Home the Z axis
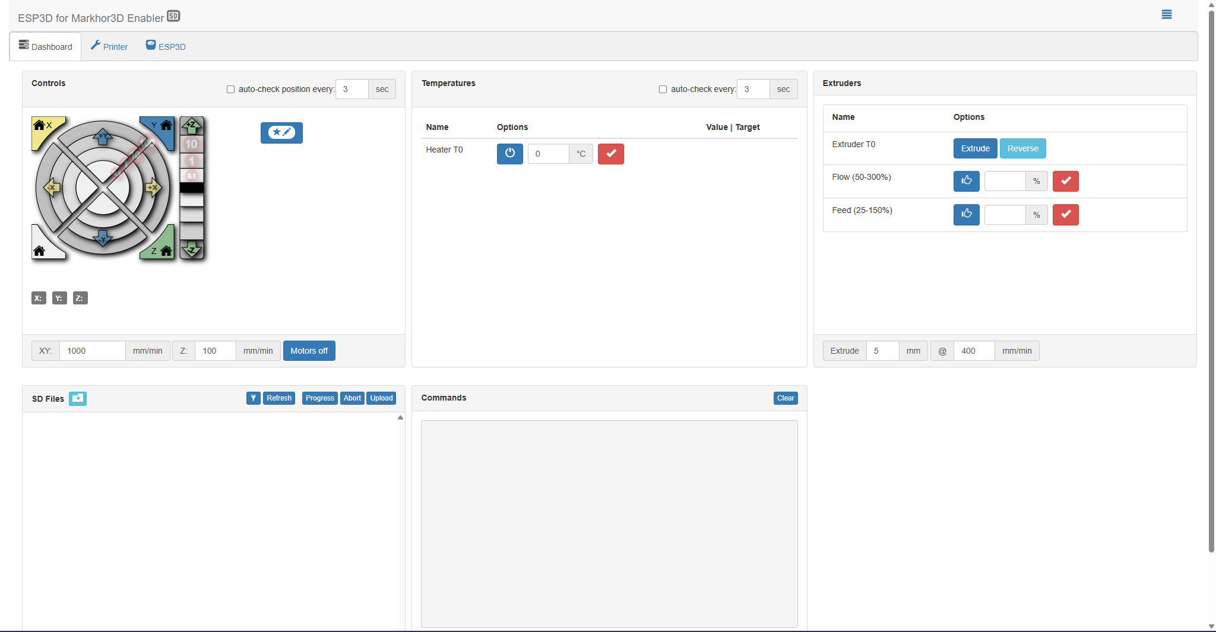 coord(163,251)
